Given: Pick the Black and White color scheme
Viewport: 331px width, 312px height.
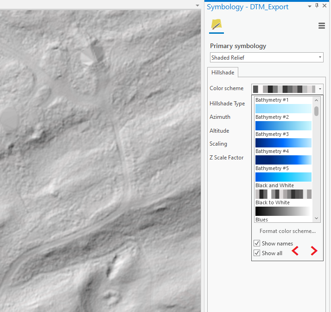Looking at the screenshot, I should (283, 194).
